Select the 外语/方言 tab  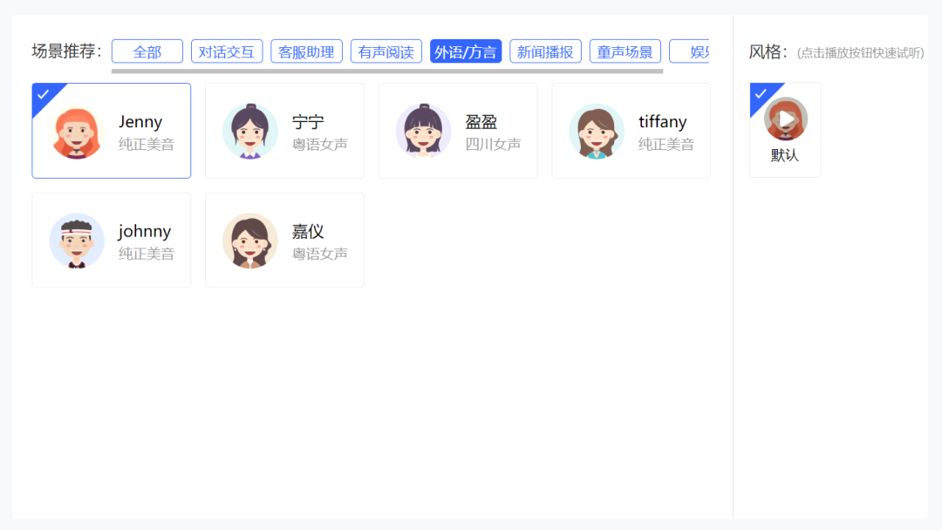click(466, 52)
